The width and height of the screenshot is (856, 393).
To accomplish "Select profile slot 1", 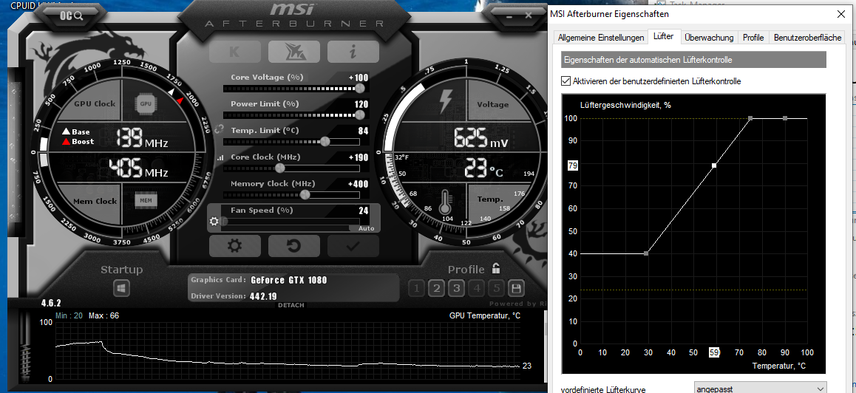I will (416, 287).
